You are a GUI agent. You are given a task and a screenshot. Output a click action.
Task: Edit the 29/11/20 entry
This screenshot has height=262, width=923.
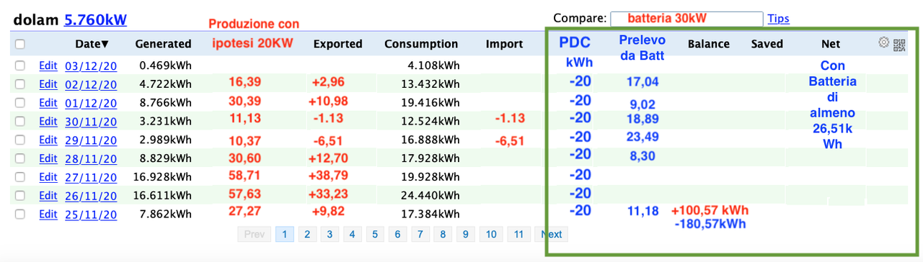pos(48,140)
